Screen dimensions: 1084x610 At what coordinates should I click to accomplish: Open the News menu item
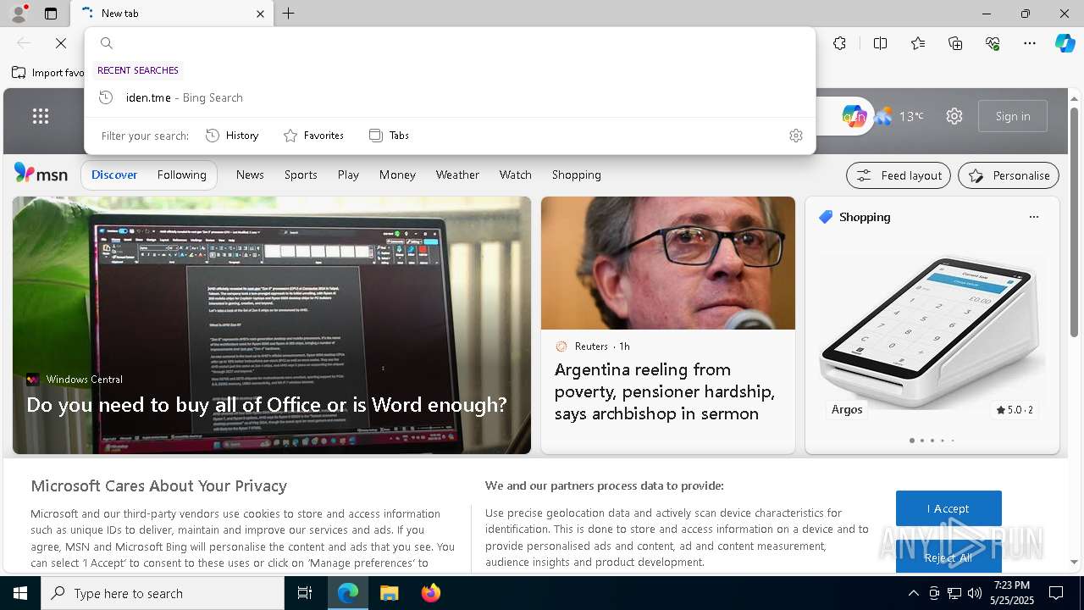point(250,175)
